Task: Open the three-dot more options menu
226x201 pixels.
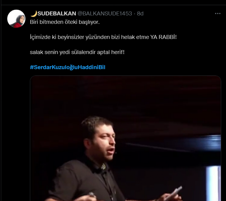Action: click(x=218, y=14)
